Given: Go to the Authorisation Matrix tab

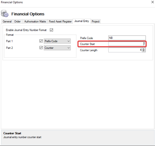Looking at the screenshot, I should tap(35, 21).
